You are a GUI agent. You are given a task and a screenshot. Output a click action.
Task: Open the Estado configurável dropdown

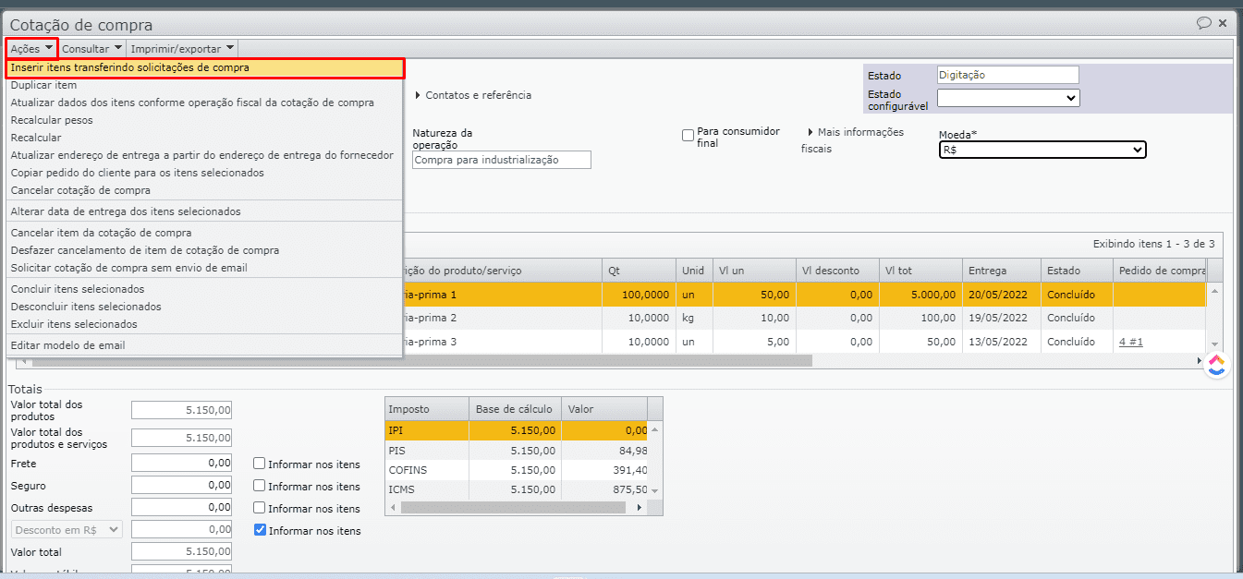click(1007, 98)
